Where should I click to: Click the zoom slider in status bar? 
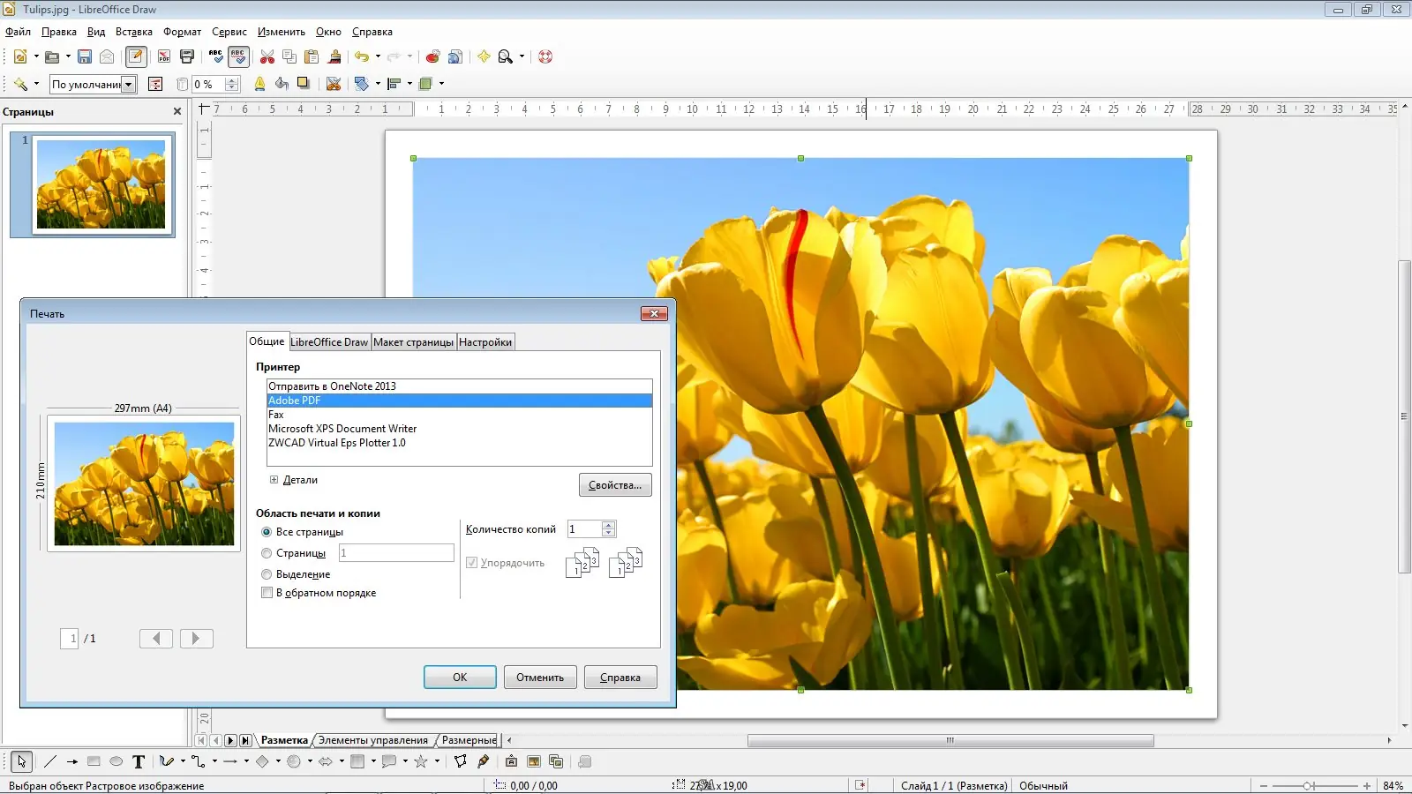click(x=1309, y=785)
